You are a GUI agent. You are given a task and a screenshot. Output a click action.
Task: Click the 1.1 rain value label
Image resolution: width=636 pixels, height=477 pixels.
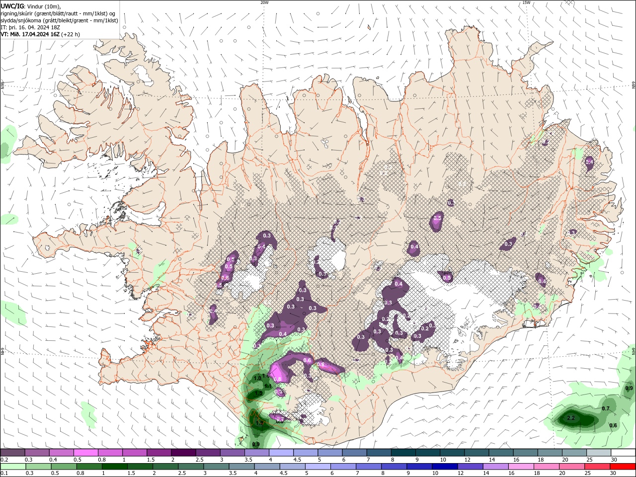pyautogui.click(x=267, y=386)
